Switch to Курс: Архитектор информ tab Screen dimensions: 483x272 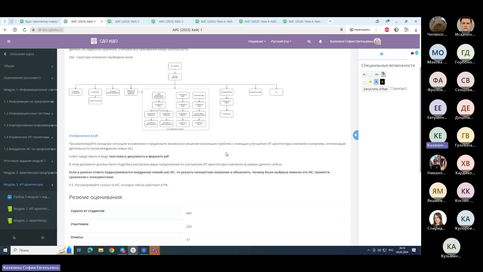(39, 21)
